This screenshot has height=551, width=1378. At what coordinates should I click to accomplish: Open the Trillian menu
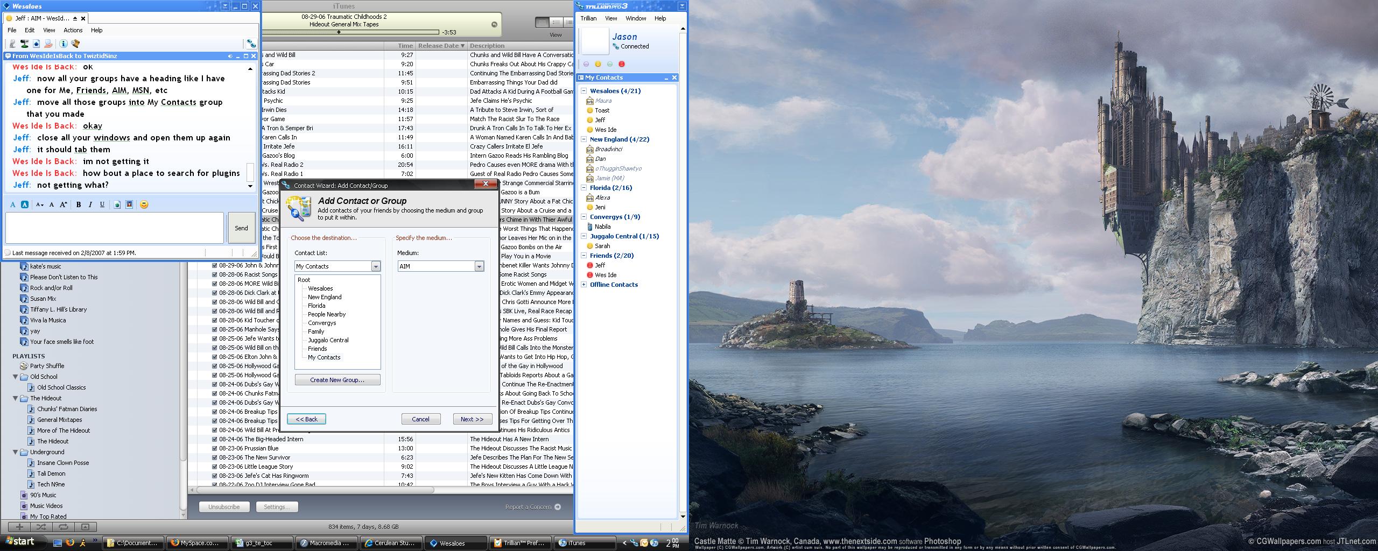point(588,18)
